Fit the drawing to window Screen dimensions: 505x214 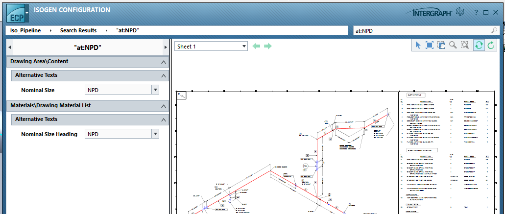point(429,46)
